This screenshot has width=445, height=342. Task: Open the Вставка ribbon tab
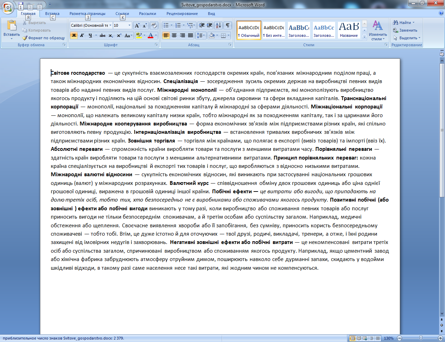tap(52, 14)
